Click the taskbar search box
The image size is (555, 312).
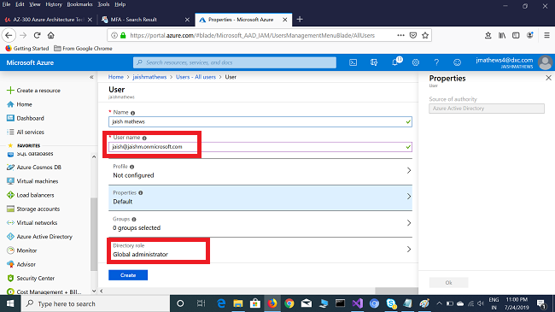(x=96, y=303)
